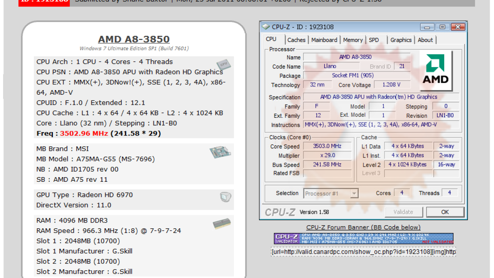Click the SB : AMD A75 rev 11 line
This screenshot has width=494, height=278.
(72, 179)
